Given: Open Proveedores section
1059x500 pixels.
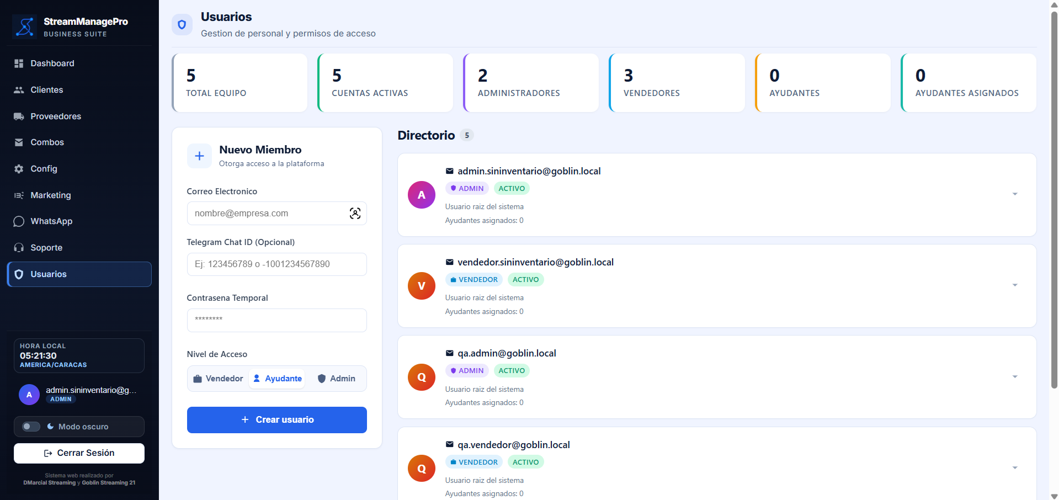Looking at the screenshot, I should click(79, 116).
